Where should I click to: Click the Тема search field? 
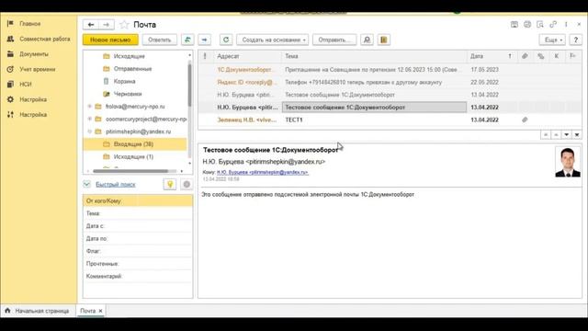[x=138, y=213]
